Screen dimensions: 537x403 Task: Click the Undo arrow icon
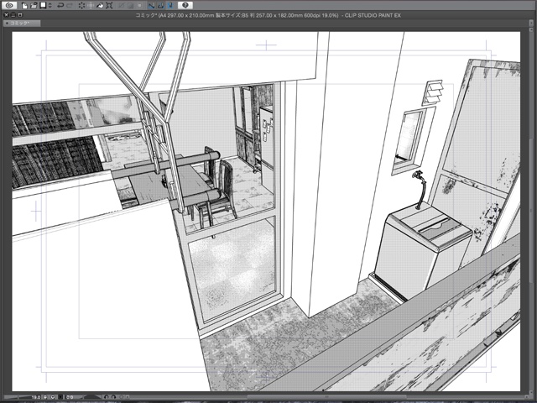click(x=60, y=6)
